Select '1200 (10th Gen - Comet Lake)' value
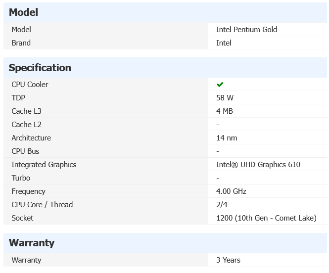The width and height of the screenshot is (329, 273). (266, 218)
